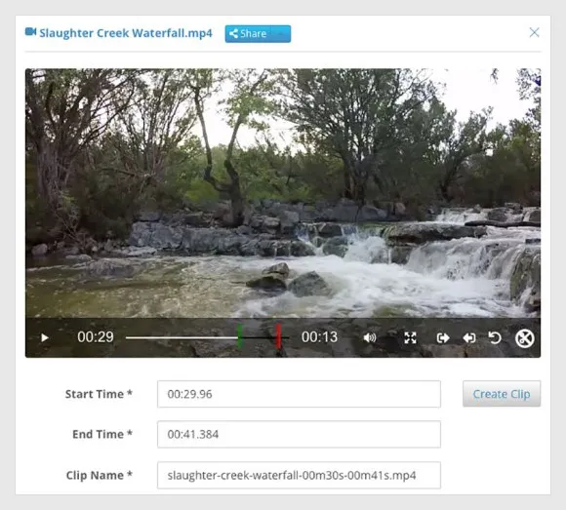Focus the Start Time input field
Screen dimensions: 566x510
pos(299,394)
